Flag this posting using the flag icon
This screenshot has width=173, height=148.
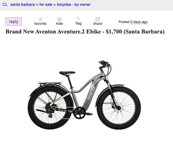[79, 19]
